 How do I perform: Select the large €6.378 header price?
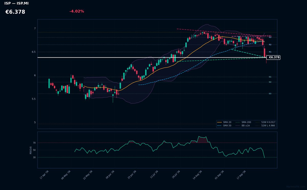pos(15,12)
